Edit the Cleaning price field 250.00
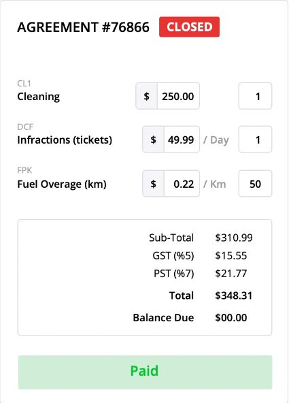 point(178,96)
